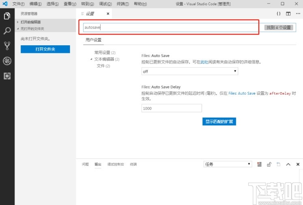
Task: Click the 找到 4 个设置 result badge
Action: point(279,27)
